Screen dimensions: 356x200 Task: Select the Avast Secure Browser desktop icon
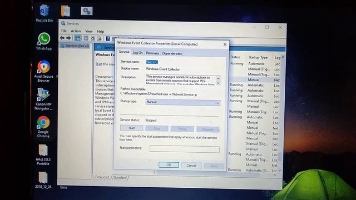tap(43, 71)
